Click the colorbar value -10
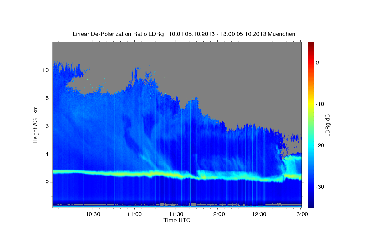Viewport: 373px width, 249px height. [x=320, y=104]
